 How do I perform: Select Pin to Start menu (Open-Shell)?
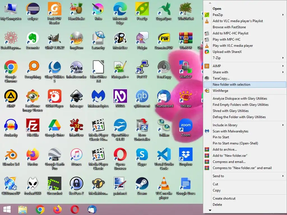pos(245,143)
